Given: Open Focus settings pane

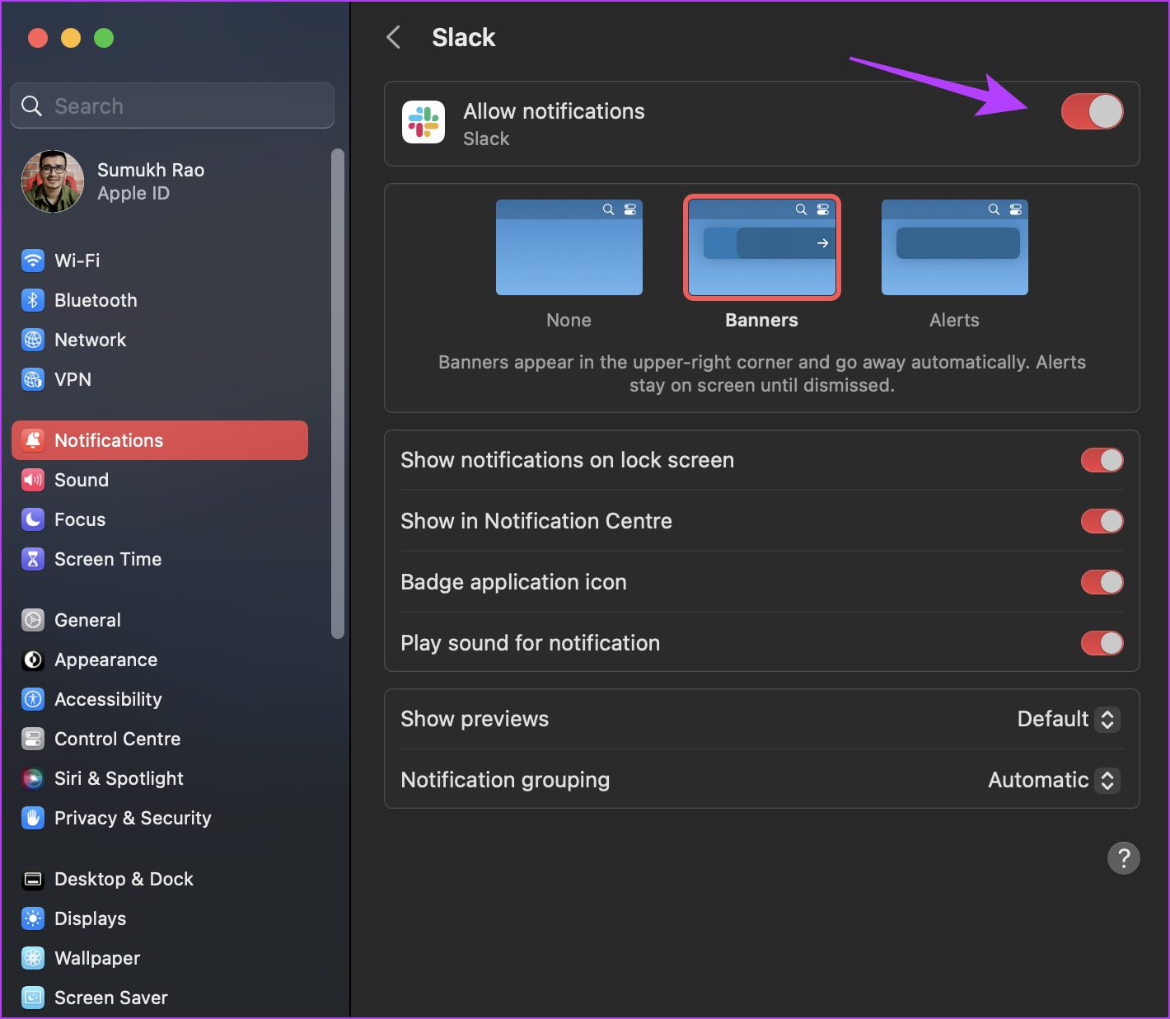Looking at the screenshot, I should tap(160, 519).
